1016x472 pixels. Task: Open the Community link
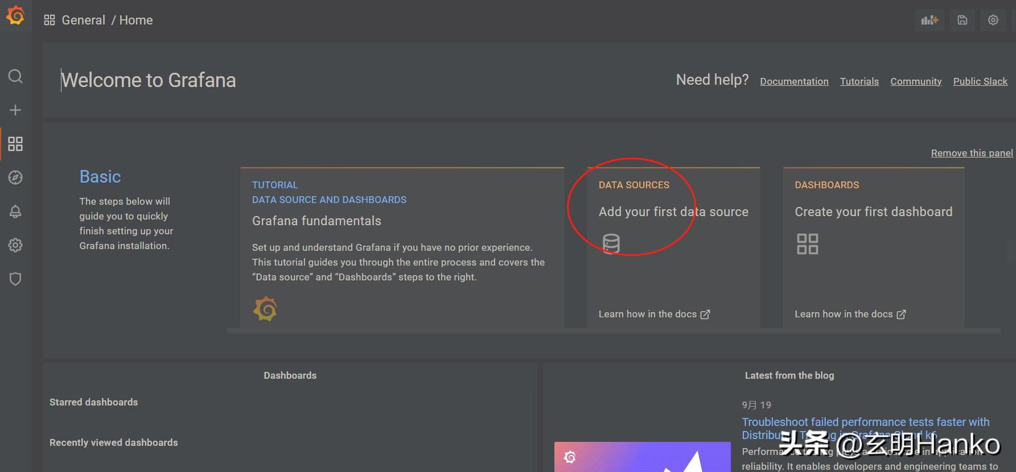[916, 81]
